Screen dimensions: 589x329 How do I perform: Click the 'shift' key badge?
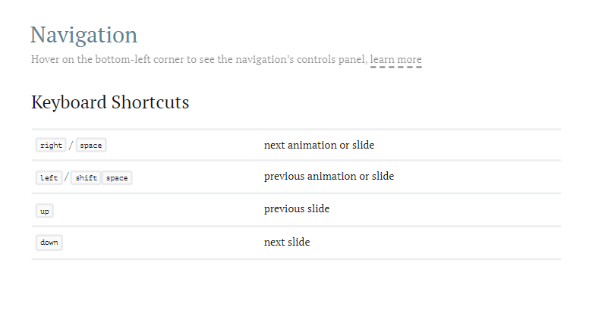click(86, 178)
